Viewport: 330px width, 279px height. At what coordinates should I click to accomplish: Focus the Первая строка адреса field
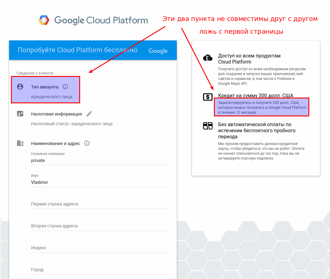(x=100, y=204)
